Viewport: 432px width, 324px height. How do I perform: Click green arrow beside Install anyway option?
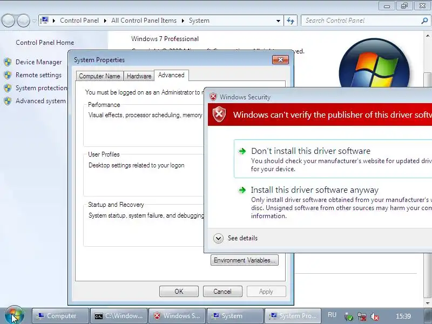click(x=242, y=190)
